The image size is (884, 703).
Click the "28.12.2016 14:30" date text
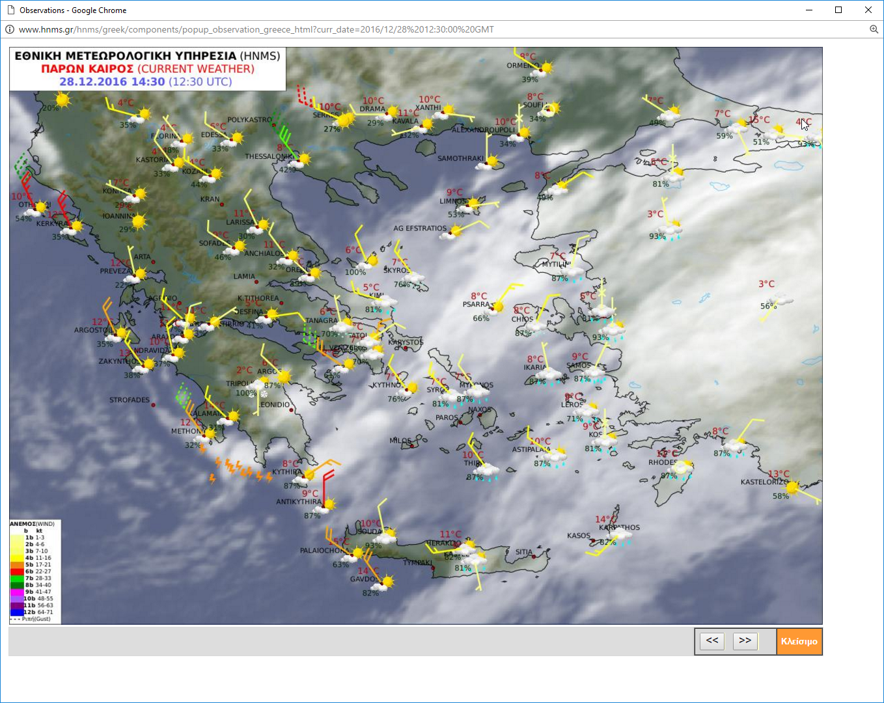(112, 82)
